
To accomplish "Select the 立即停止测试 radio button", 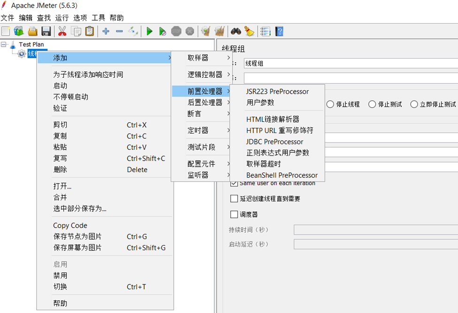I will pos(414,104).
